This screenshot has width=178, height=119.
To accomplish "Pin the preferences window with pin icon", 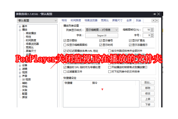I will pyautogui.click(x=154, y=14).
